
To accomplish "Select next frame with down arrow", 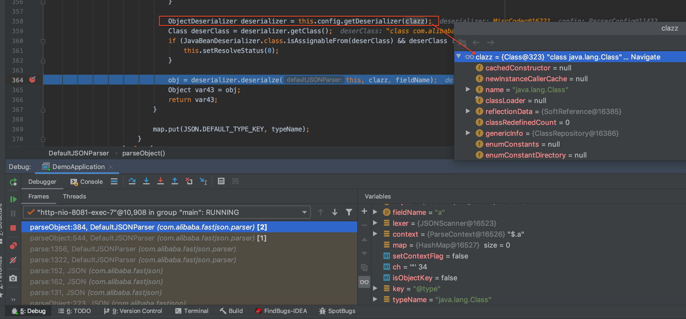I will click(335, 212).
